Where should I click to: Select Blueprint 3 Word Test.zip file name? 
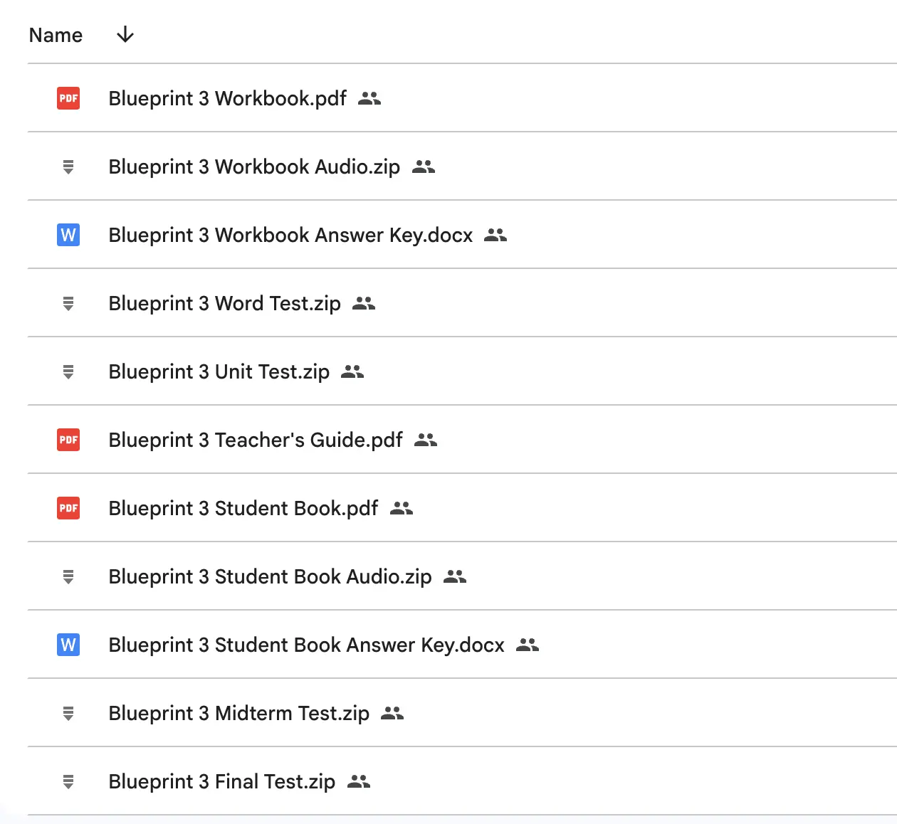(224, 303)
